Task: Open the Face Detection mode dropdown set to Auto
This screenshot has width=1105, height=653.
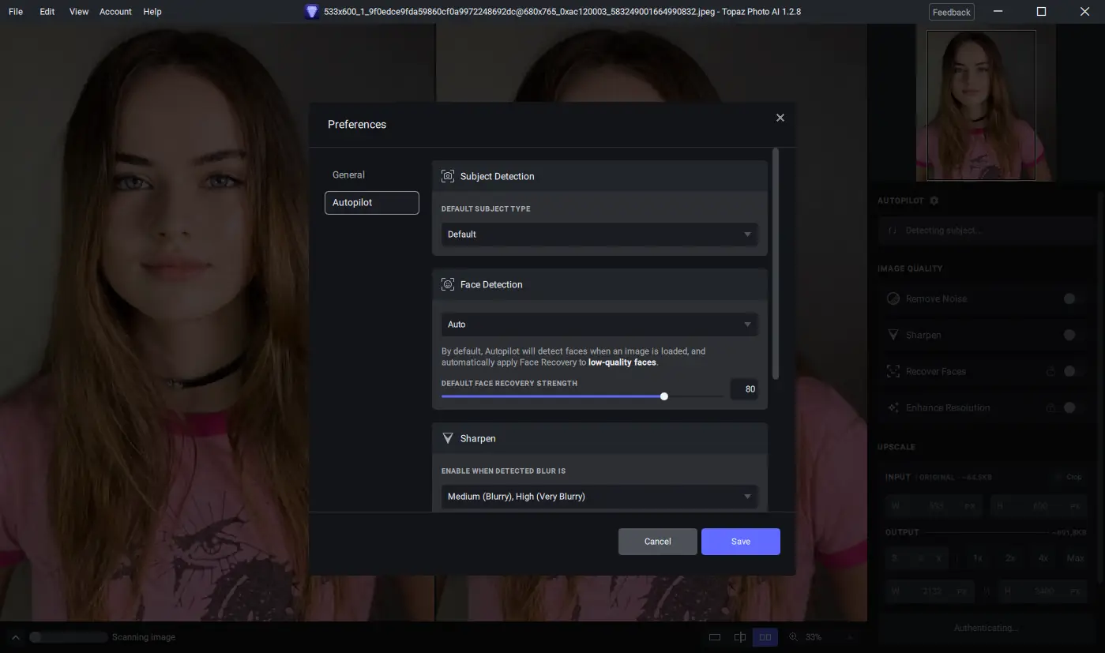Action: 599,325
